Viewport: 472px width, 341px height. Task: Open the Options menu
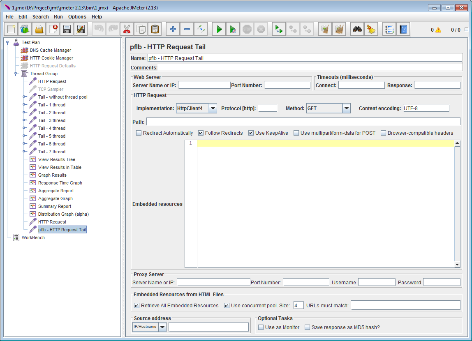(77, 17)
